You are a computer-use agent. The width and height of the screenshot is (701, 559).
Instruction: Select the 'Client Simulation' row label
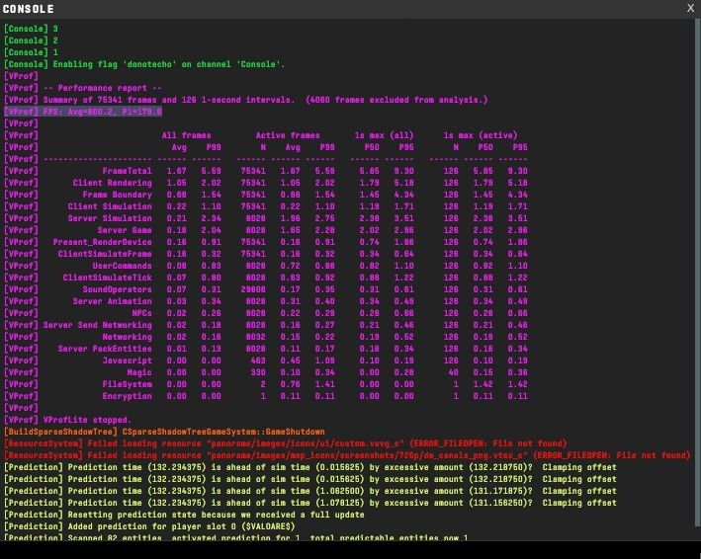(110, 206)
